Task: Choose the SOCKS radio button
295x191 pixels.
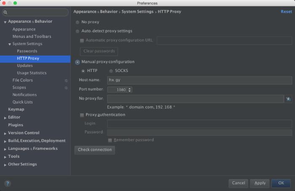Action: coord(111,71)
